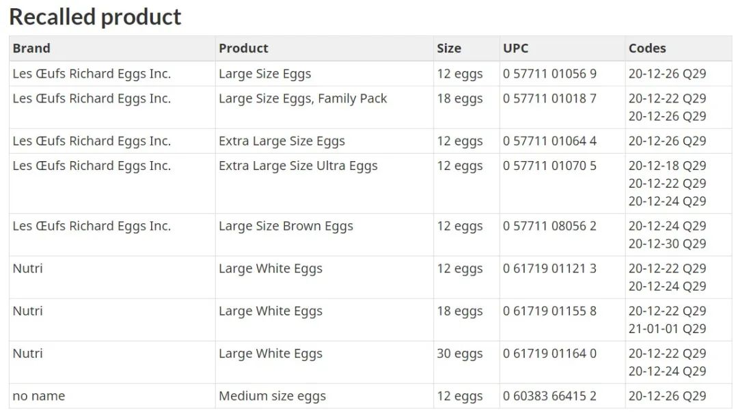The height and width of the screenshot is (413, 738).
Task: Click the Recalled product heading
Action: [96, 17]
